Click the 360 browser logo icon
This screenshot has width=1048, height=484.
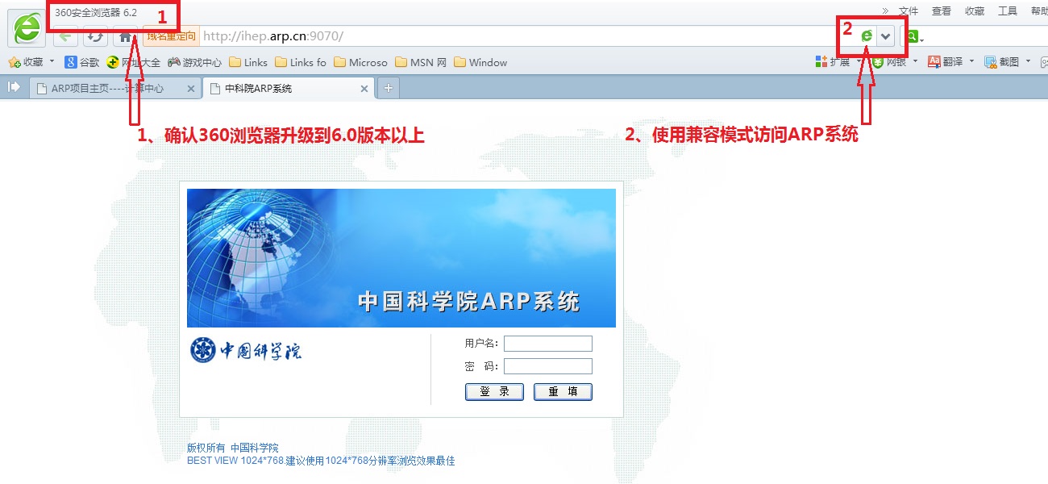27,30
